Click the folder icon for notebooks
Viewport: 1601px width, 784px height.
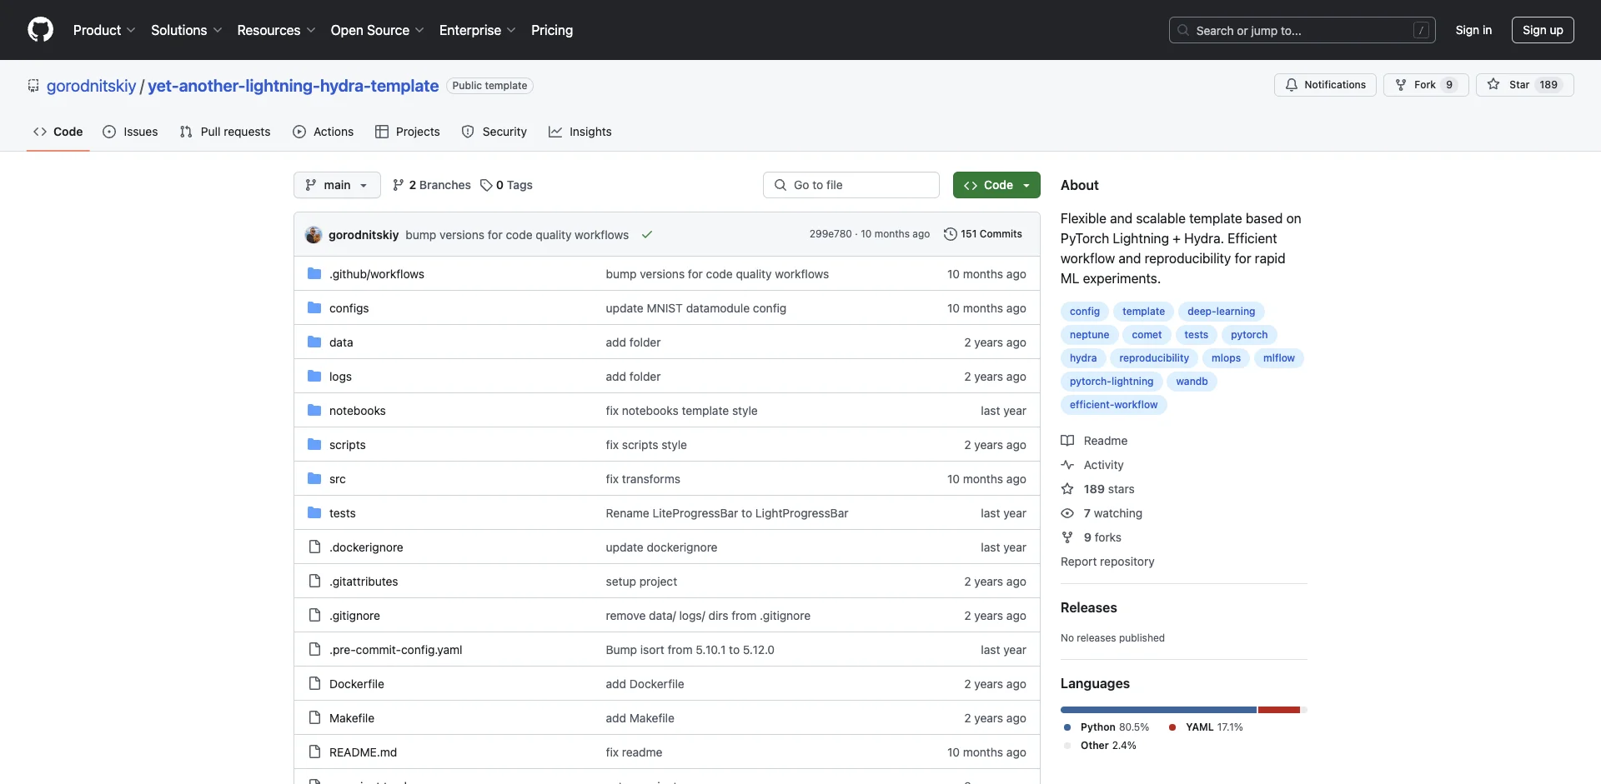314,411
